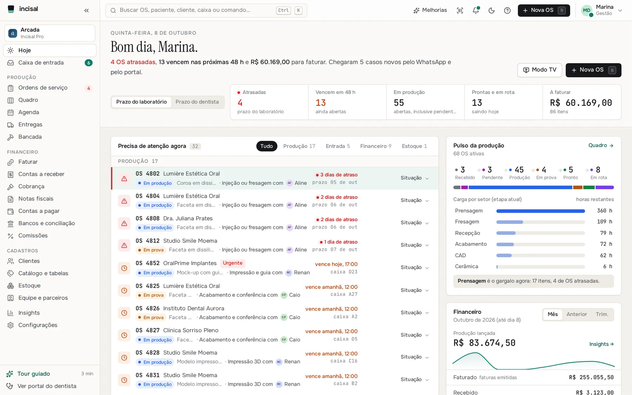The image size is (632, 395).
Task: Collapse the sidebar with double-chevron icon
Action: point(86,11)
